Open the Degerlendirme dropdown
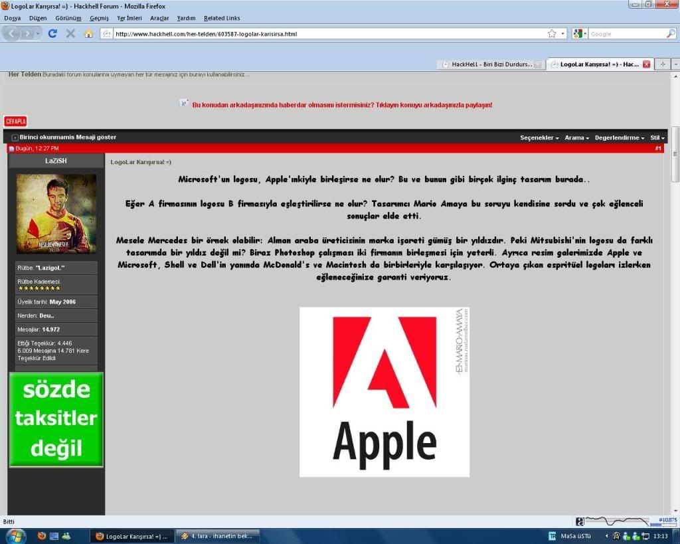Viewport: 680px width, 544px height. tap(620, 137)
